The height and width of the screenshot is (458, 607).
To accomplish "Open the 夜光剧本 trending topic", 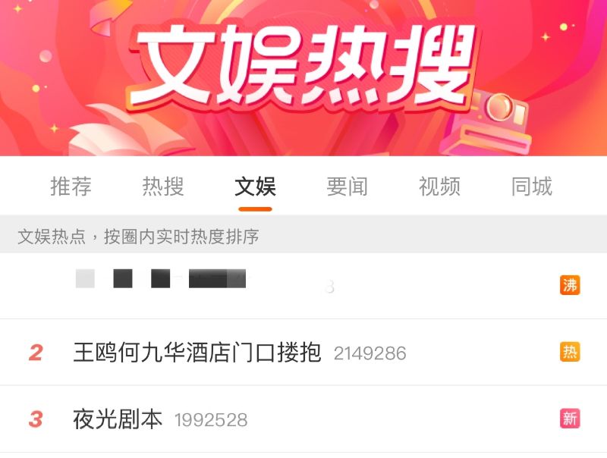I will pyautogui.click(x=118, y=419).
